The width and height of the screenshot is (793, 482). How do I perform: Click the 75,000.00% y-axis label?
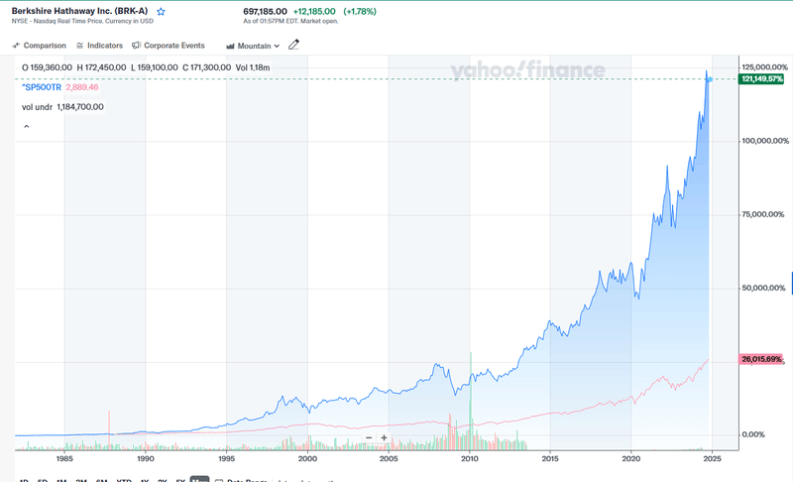pos(763,214)
